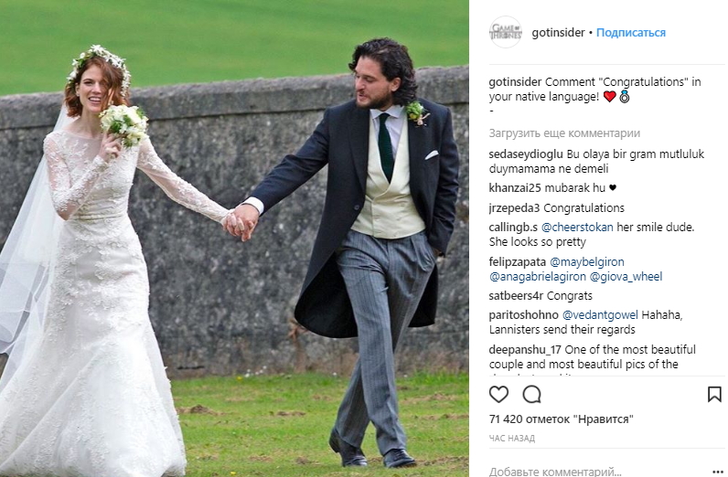Save the post with the bookmark icon

[x=714, y=395]
